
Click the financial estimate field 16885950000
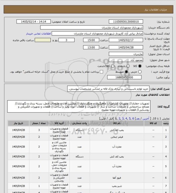click(124, 77)
